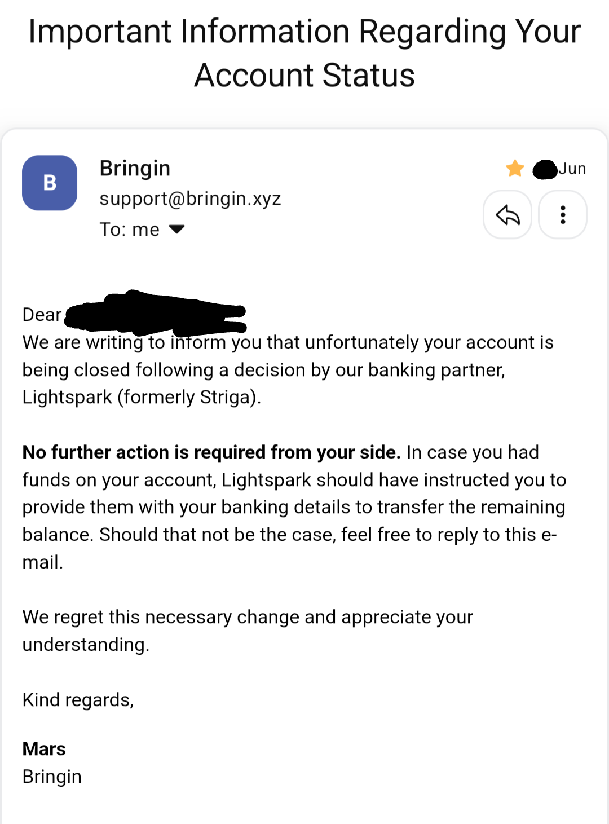The image size is (609, 824).
Task: Tap the support@bringin.xyz email address
Action: (x=190, y=199)
